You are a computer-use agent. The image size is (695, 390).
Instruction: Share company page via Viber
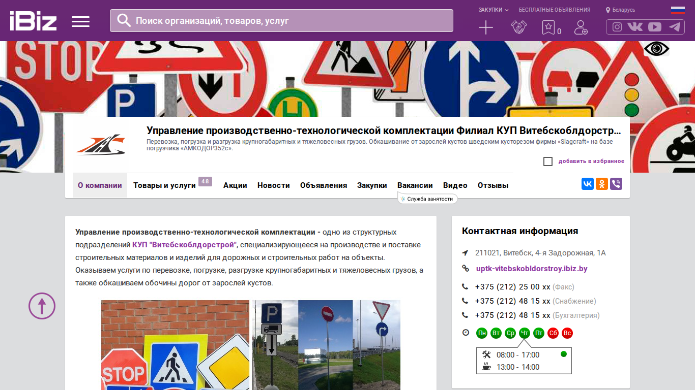[x=616, y=184]
